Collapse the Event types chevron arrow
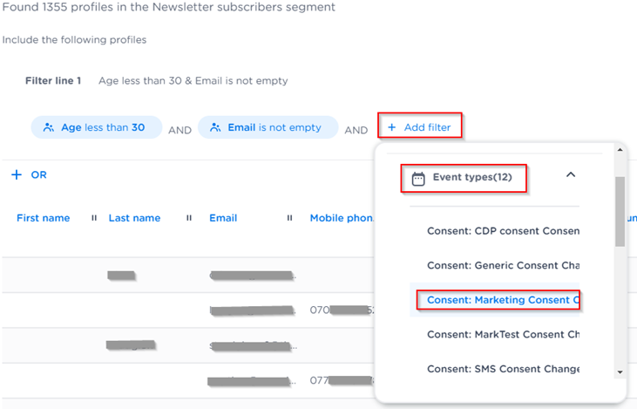637x409 pixels. point(571,175)
